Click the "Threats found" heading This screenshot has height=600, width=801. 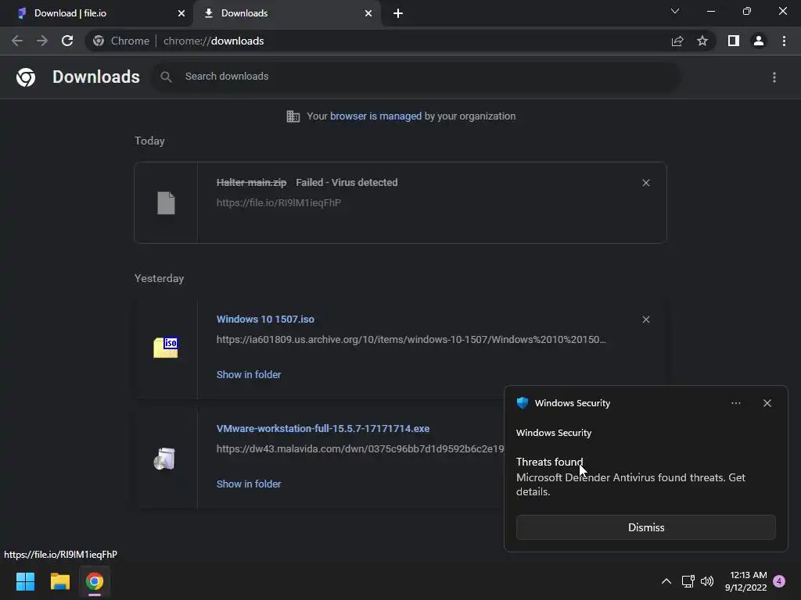(549, 462)
